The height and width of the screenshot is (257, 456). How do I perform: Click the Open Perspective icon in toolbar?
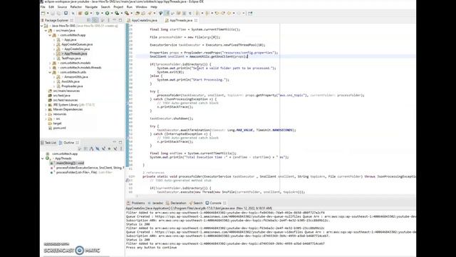tap(250, 14)
